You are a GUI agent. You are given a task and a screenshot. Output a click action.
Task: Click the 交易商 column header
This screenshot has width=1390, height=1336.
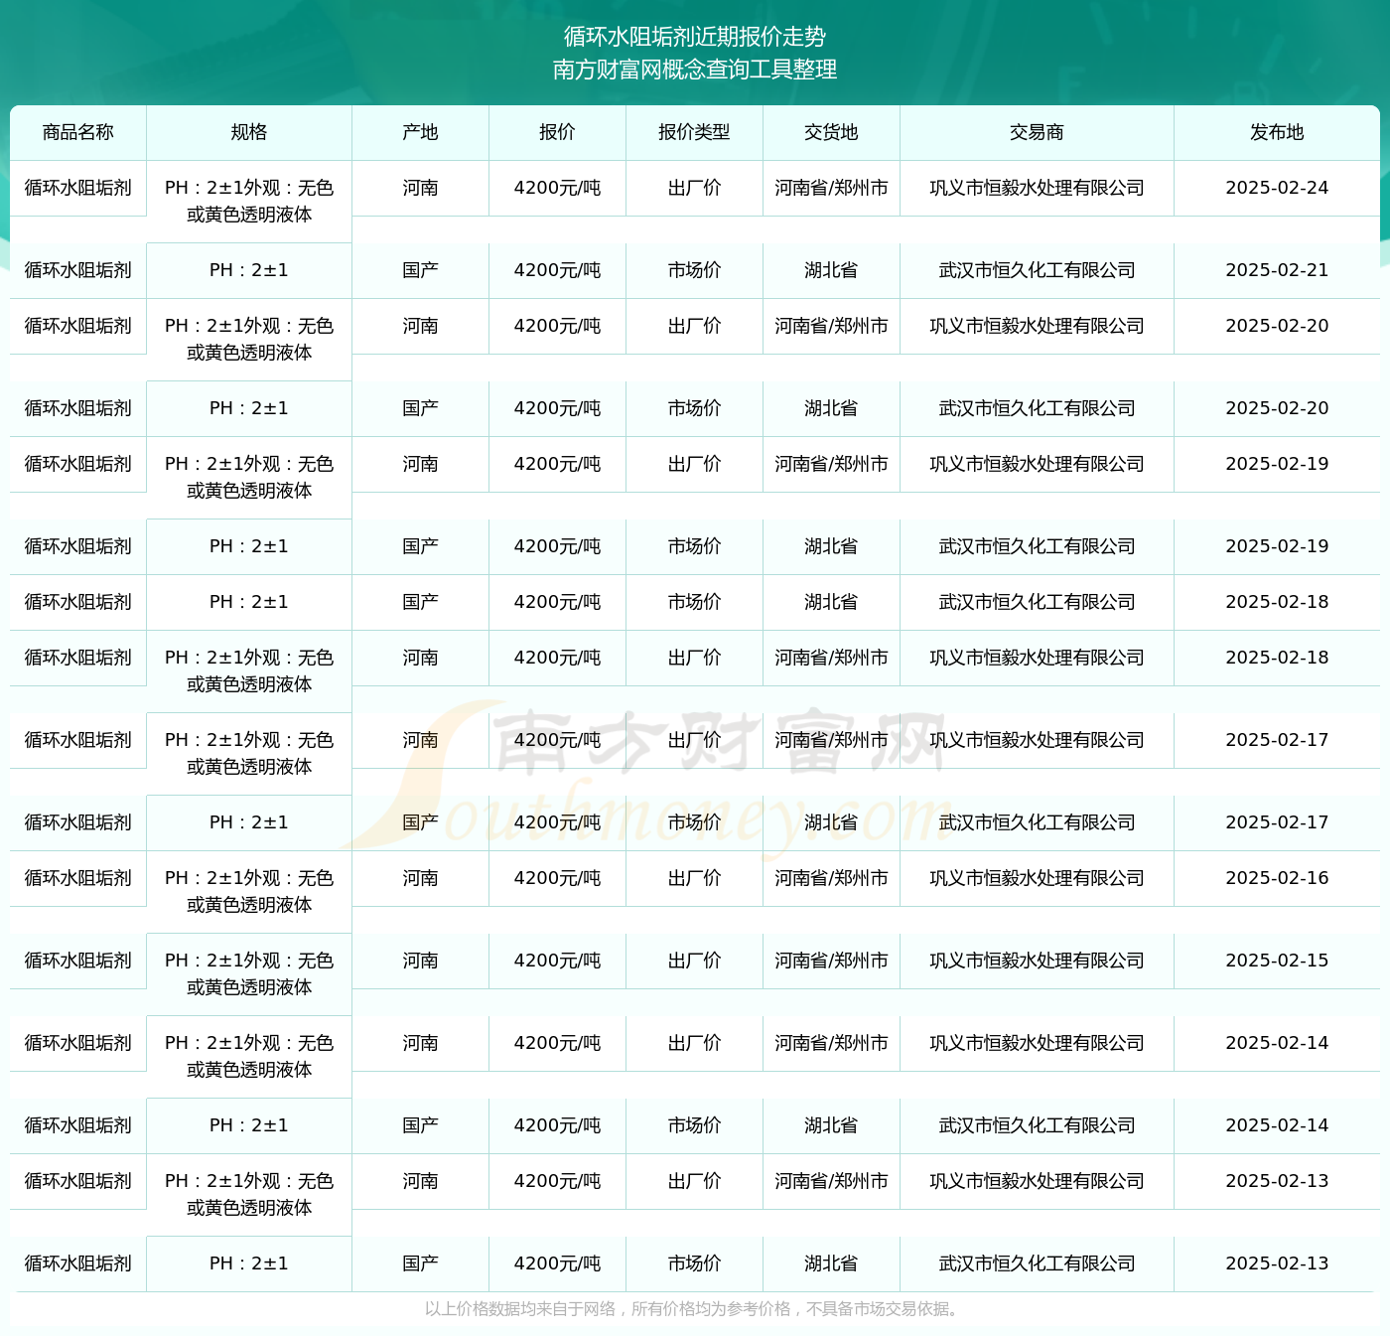[x=1037, y=132]
